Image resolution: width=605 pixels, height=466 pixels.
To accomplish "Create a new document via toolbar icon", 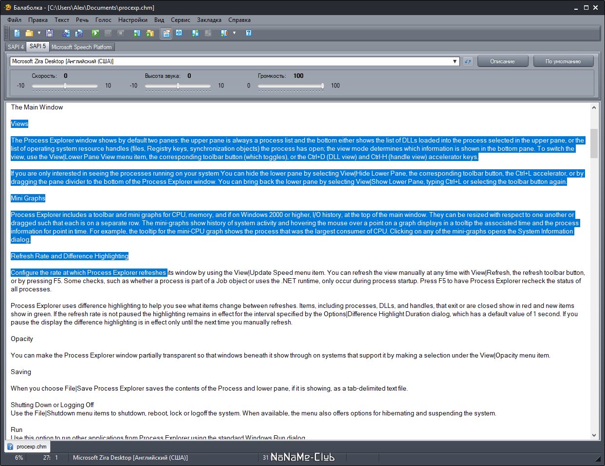I will [x=17, y=33].
